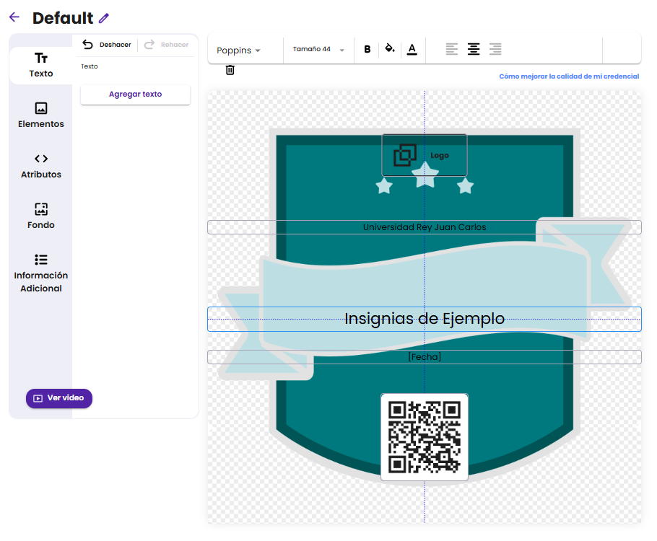Toggle bold formatting
The image size is (657, 541).
point(367,50)
